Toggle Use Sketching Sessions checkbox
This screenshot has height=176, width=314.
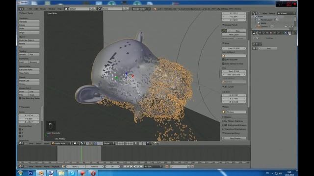(20, 98)
